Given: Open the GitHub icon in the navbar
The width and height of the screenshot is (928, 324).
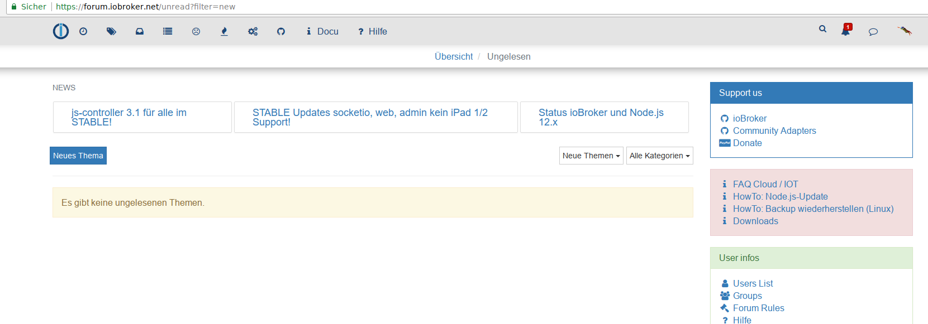Looking at the screenshot, I should 281,32.
